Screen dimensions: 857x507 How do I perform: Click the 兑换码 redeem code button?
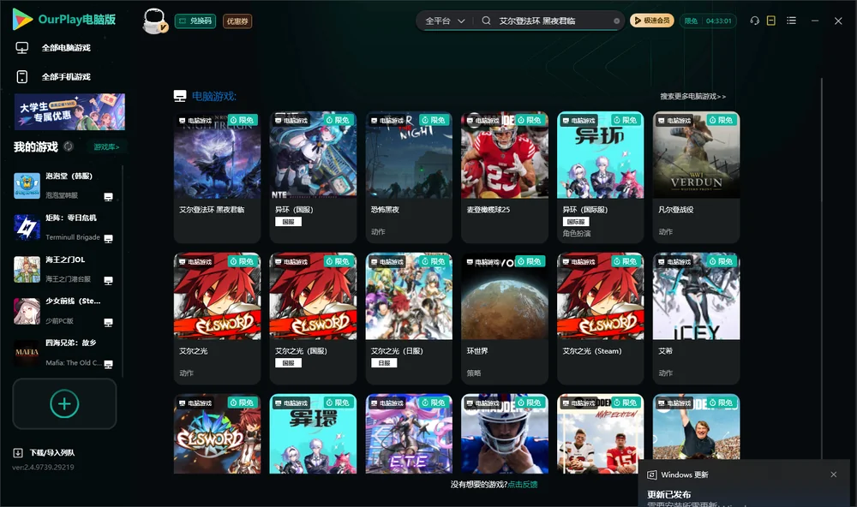195,21
